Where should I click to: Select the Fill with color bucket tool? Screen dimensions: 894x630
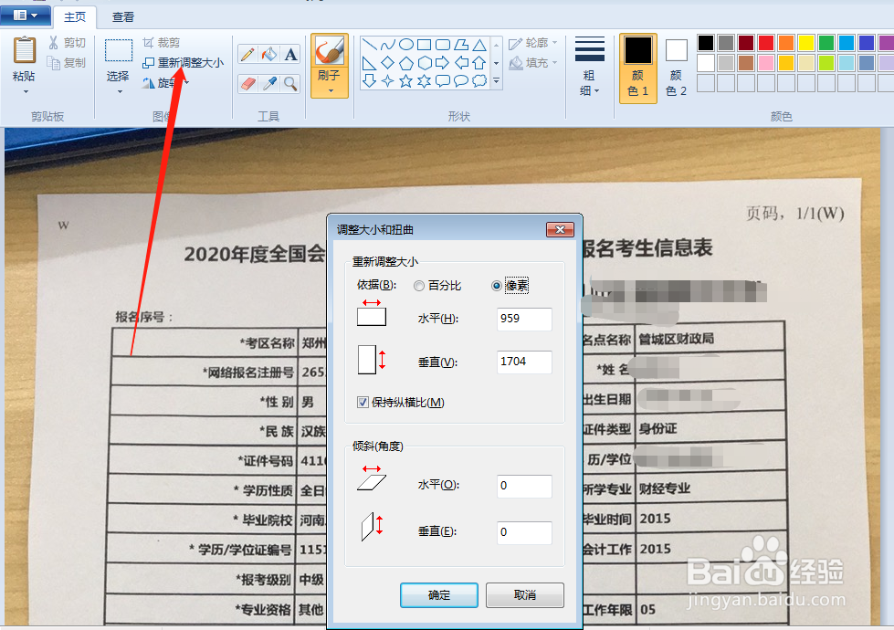[269, 54]
